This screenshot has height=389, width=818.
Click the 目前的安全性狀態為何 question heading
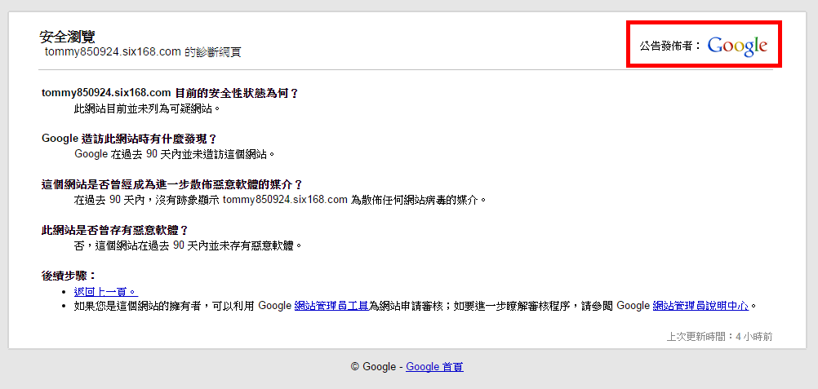click(170, 93)
